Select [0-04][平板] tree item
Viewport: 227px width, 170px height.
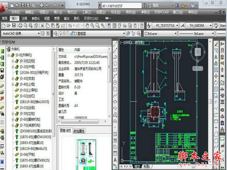click(x=27, y=155)
